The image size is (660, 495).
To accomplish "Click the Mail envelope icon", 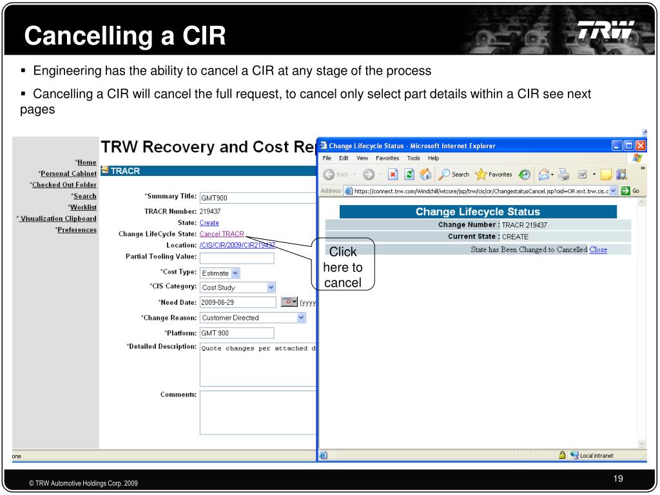I will click(543, 174).
